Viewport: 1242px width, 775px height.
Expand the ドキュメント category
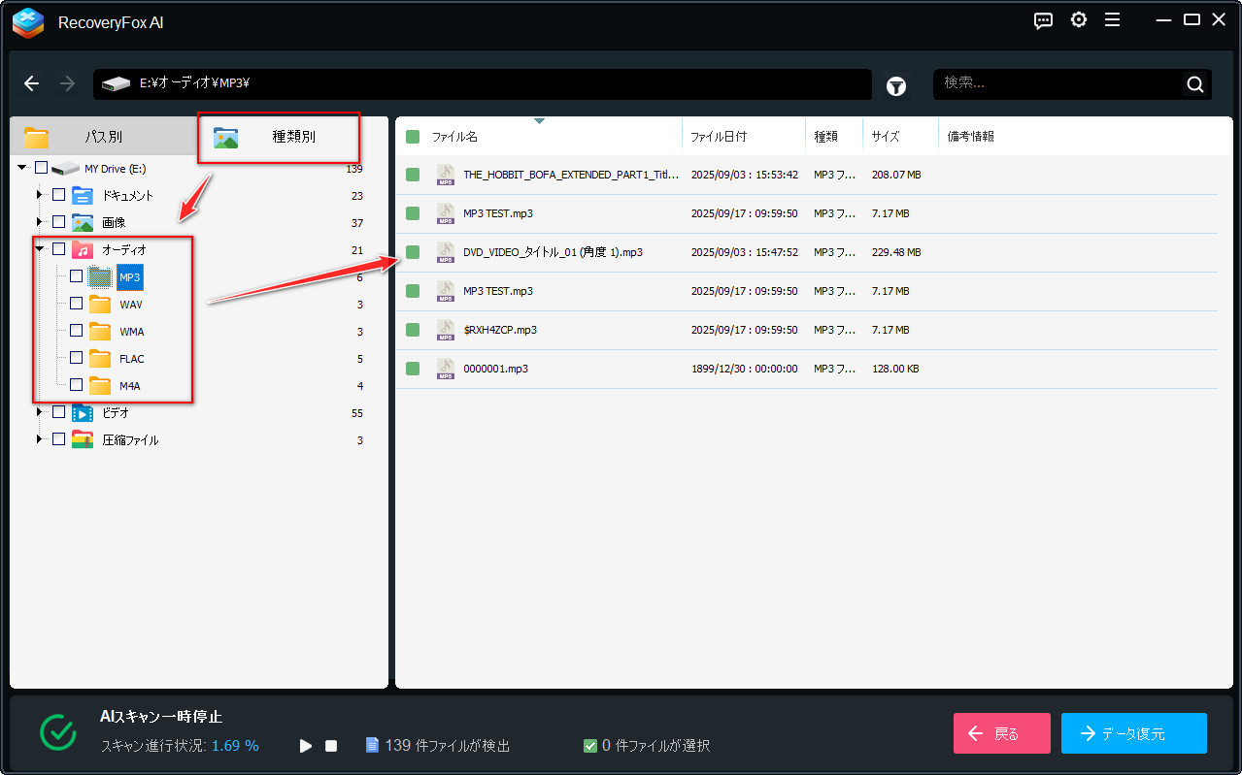(x=40, y=195)
